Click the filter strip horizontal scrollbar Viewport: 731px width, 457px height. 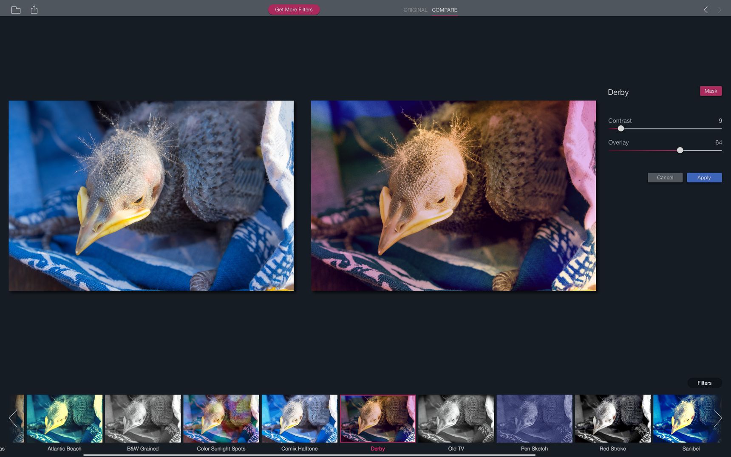[x=309, y=455]
